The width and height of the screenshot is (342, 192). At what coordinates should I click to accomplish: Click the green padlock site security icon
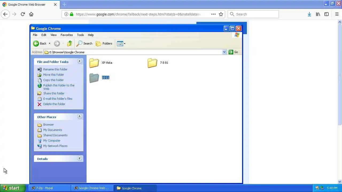[x=71, y=14]
